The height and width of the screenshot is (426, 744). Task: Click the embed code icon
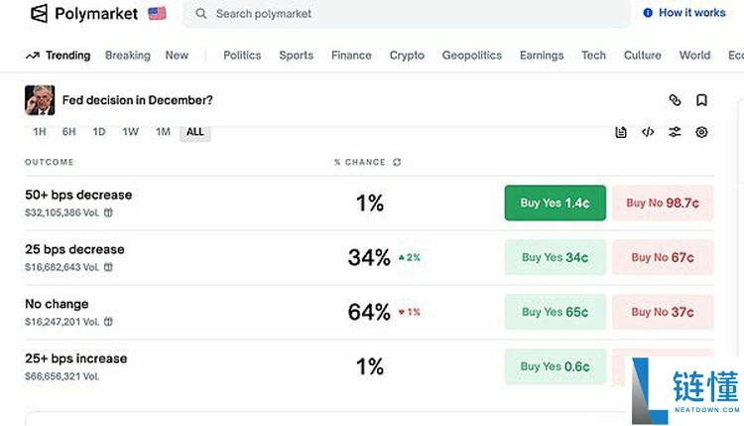pyautogui.click(x=648, y=132)
